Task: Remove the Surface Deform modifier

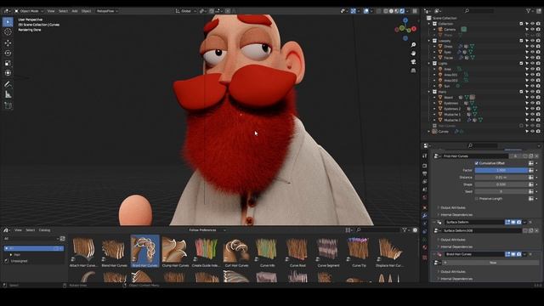Action: [x=530, y=222]
